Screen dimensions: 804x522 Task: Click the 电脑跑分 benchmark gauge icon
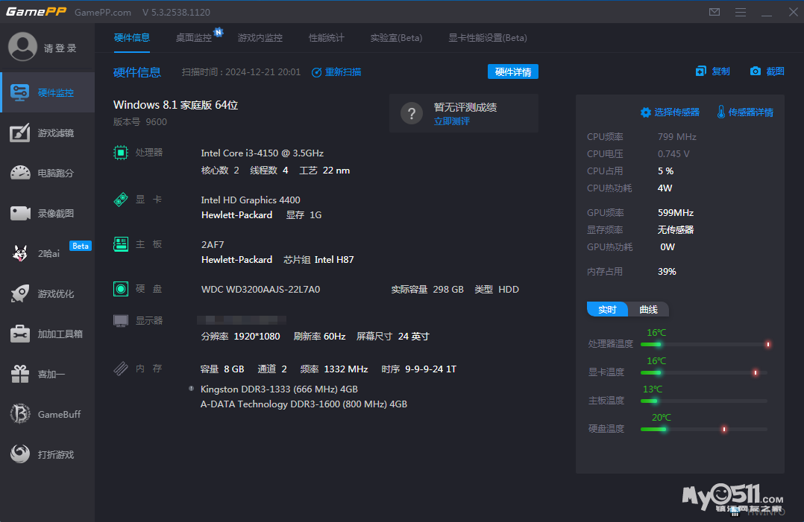20,173
